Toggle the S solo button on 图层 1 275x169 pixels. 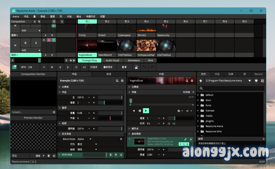pyautogui.click(x=36, y=43)
